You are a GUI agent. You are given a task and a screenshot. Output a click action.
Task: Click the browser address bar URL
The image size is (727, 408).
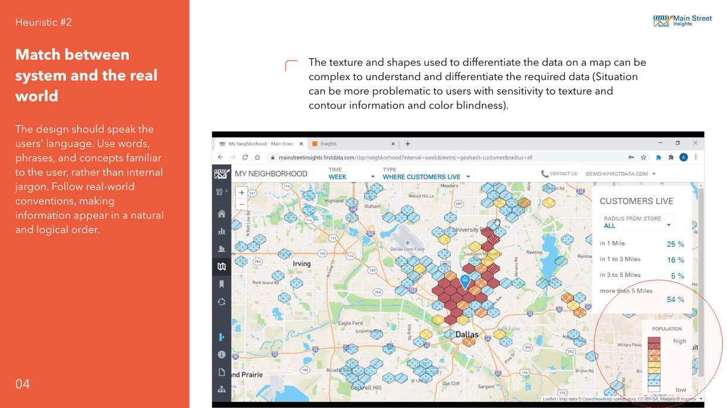tap(405, 158)
